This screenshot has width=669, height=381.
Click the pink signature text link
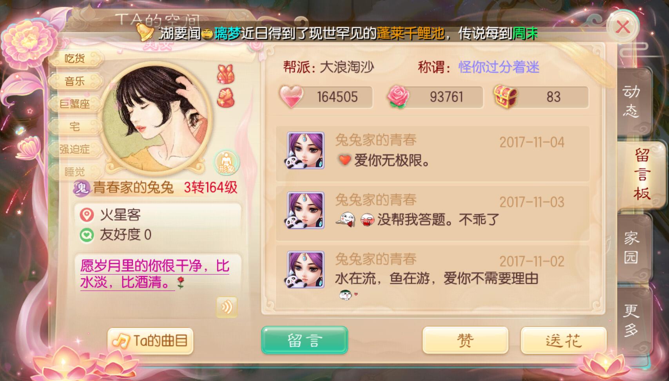click(x=155, y=274)
